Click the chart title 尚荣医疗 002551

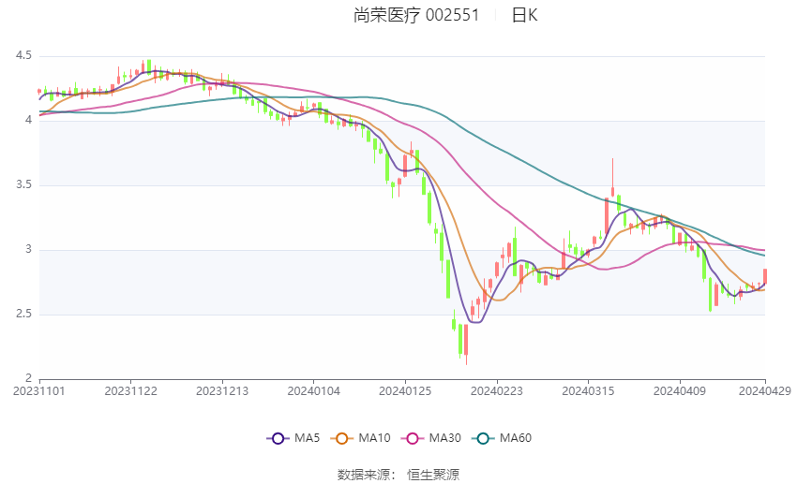[416, 15]
